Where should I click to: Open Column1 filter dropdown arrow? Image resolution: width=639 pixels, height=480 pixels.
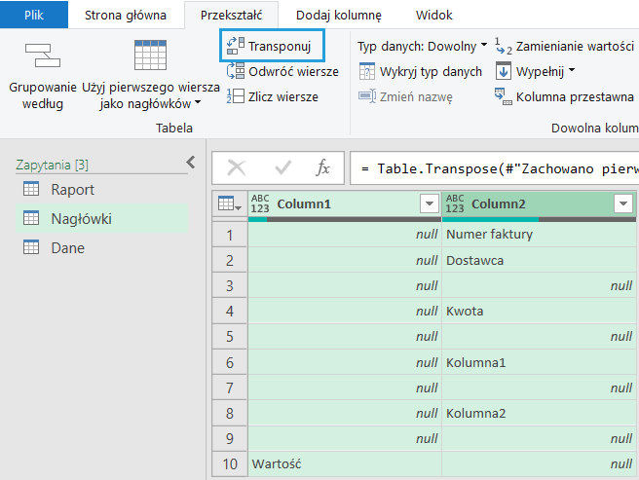click(429, 203)
